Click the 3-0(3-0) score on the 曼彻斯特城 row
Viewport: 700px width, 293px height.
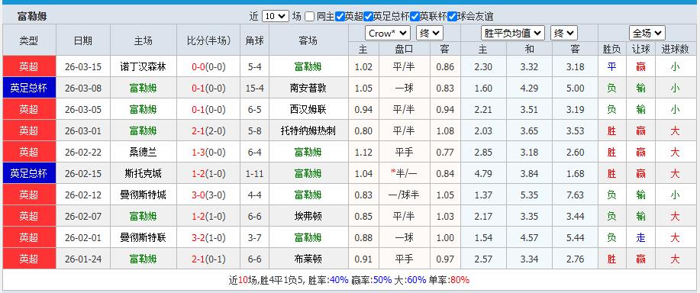208,195
